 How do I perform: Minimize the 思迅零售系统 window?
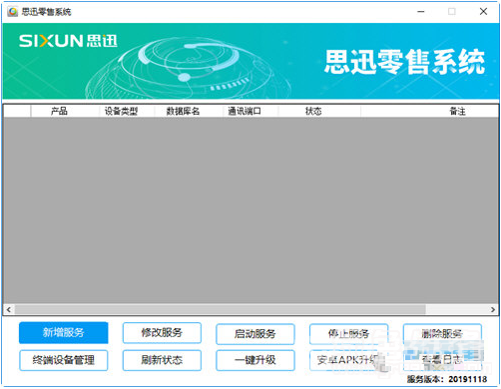(421, 12)
